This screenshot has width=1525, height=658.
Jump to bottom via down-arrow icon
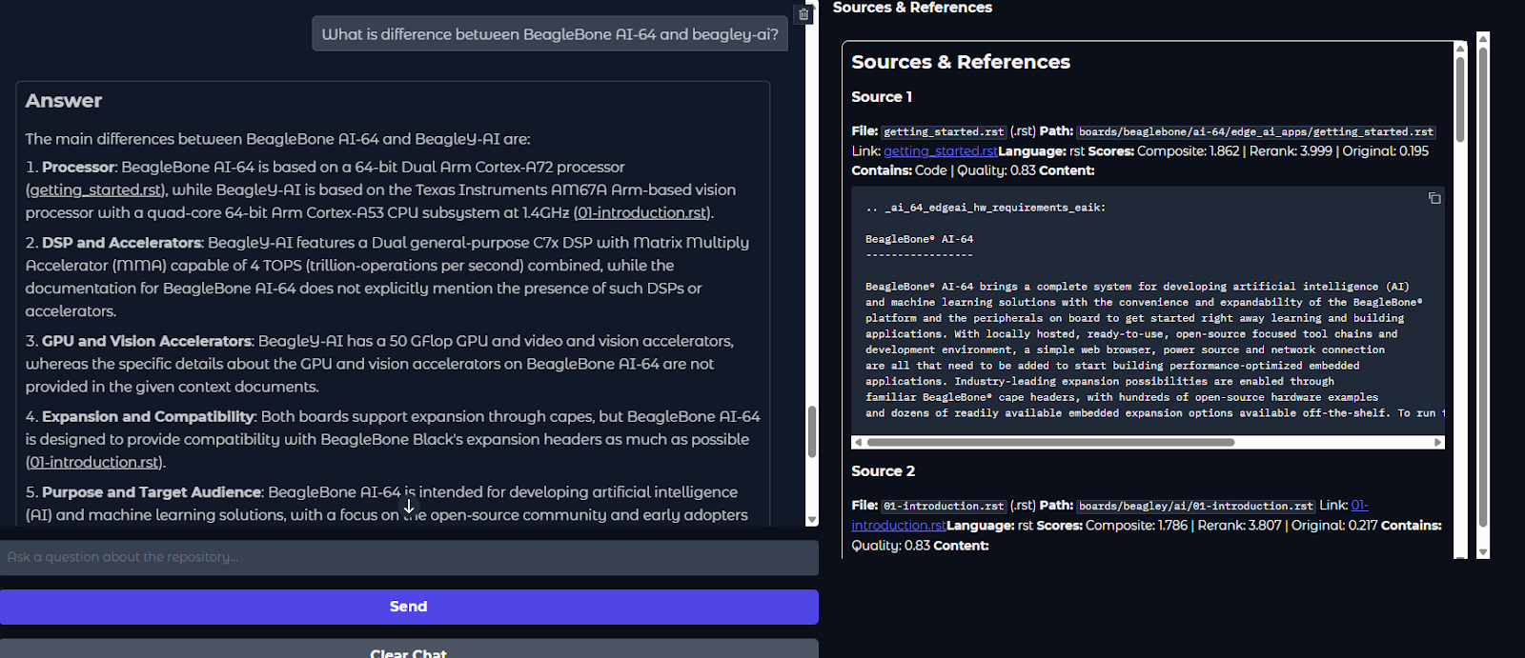click(x=409, y=507)
